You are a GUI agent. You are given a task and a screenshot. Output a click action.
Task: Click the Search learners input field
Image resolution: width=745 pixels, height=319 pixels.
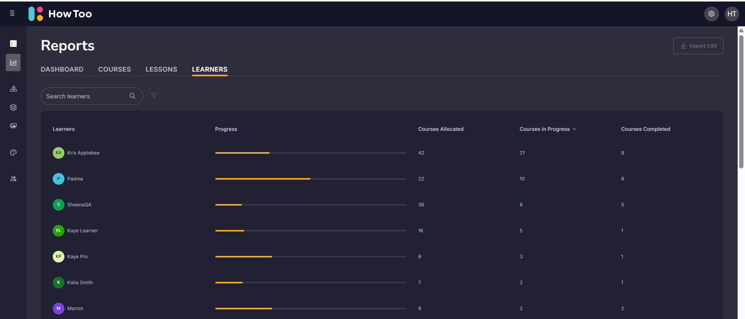pyautogui.click(x=85, y=96)
